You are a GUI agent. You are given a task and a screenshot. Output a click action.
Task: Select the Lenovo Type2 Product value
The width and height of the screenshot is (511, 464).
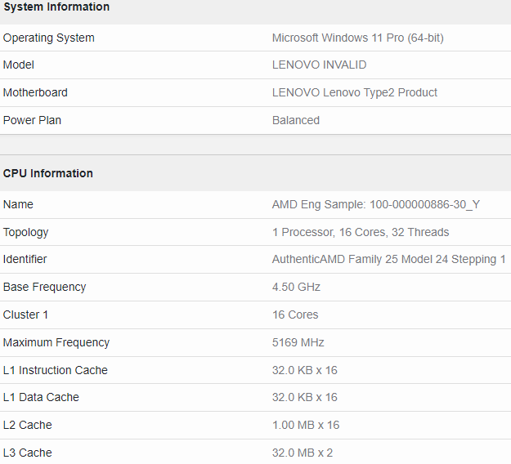(354, 92)
